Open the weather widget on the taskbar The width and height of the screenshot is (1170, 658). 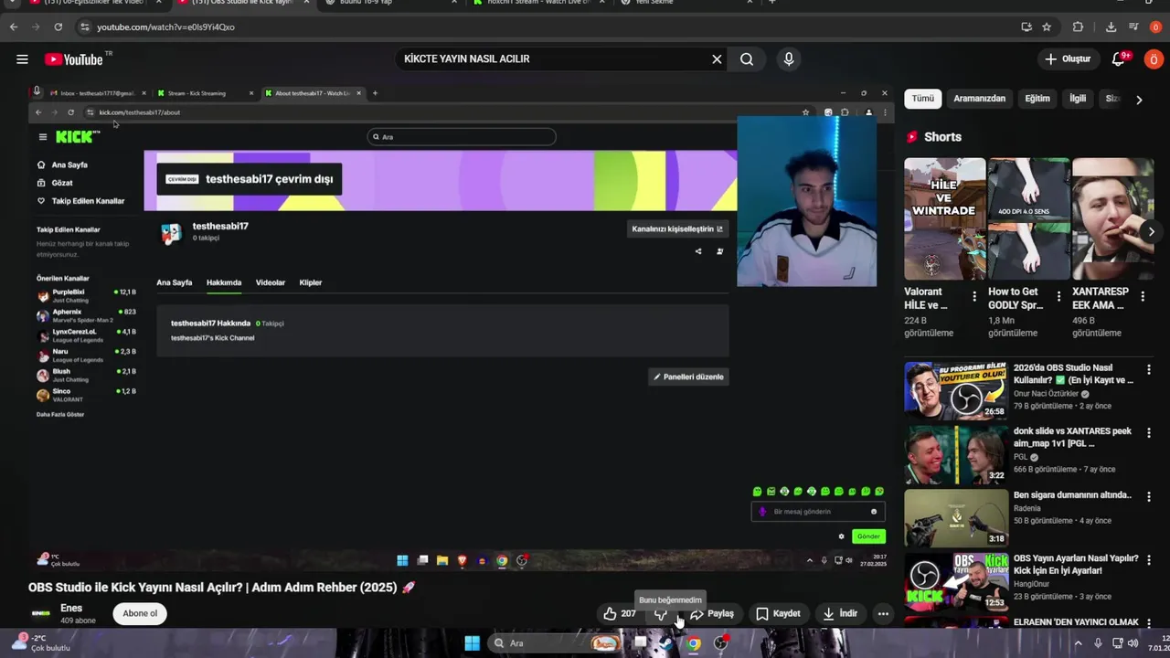(x=41, y=642)
